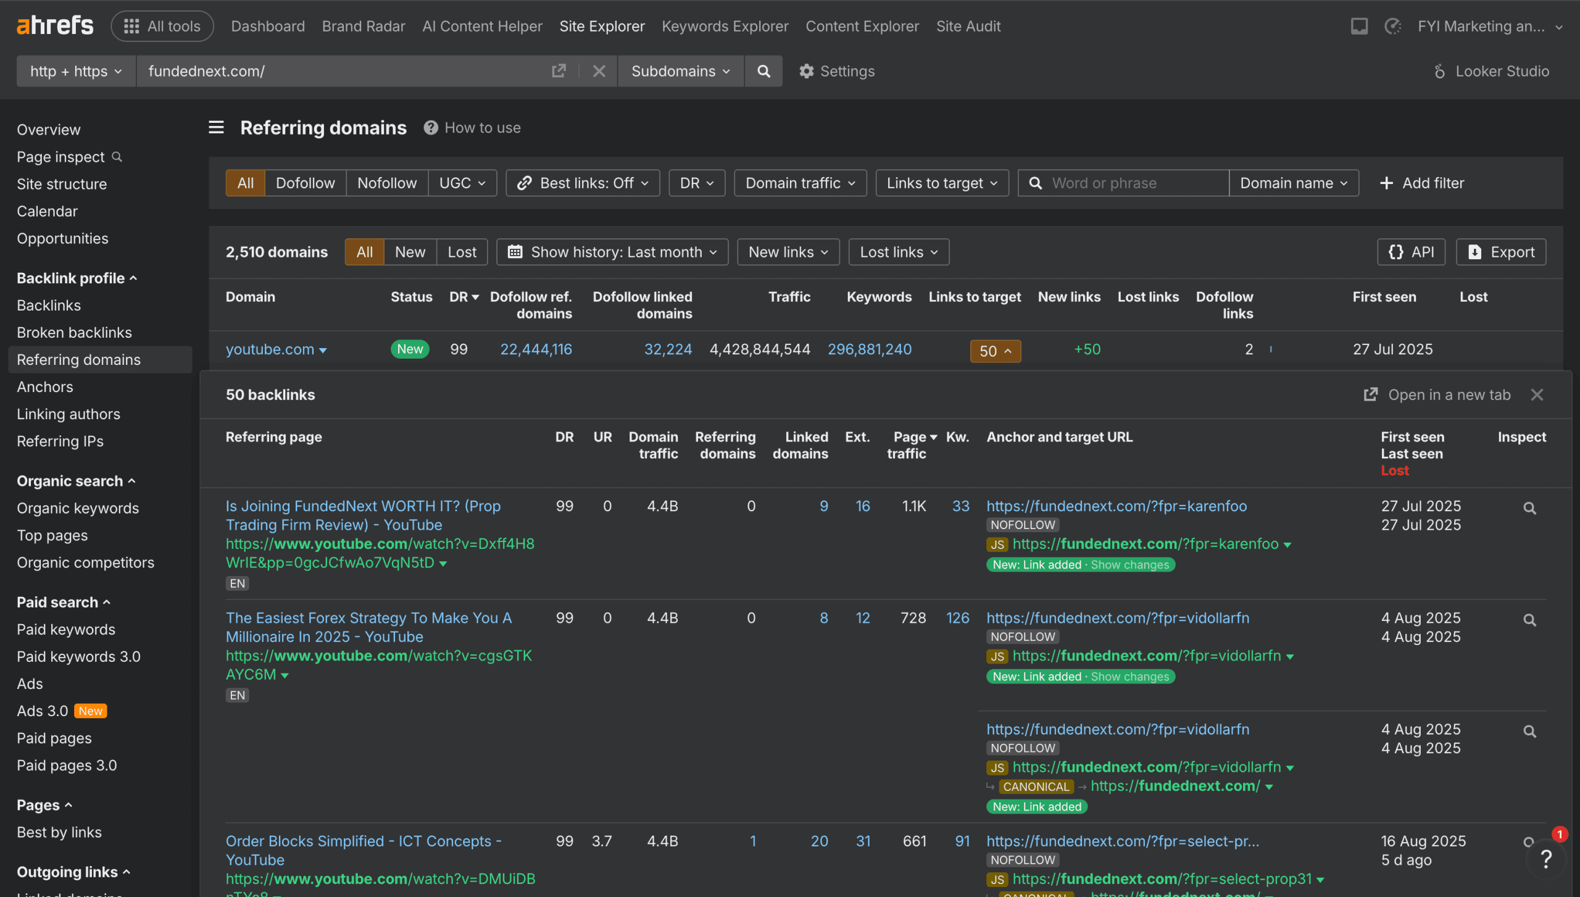Viewport: 1580px width, 897px height.
Task: Open the All tools grid menu
Action: 162,26
